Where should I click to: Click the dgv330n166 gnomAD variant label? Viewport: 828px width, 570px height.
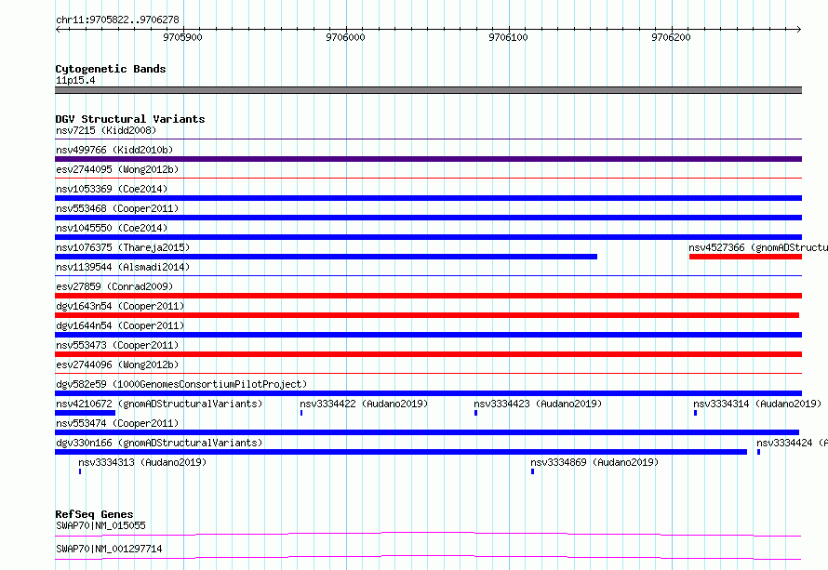(x=159, y=443)
